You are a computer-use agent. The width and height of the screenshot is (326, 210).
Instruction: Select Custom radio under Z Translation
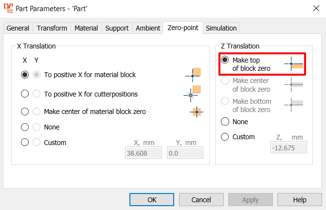pos(225,137)
